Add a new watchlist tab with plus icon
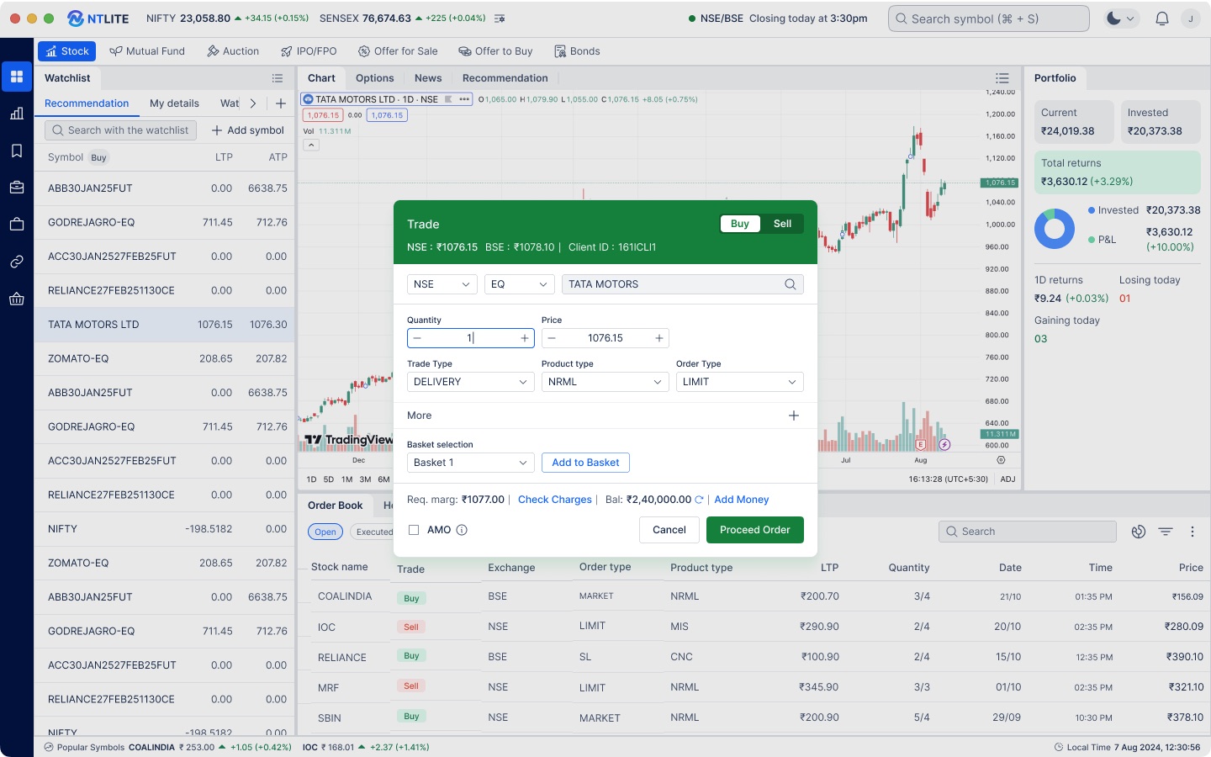 (281, 103)
